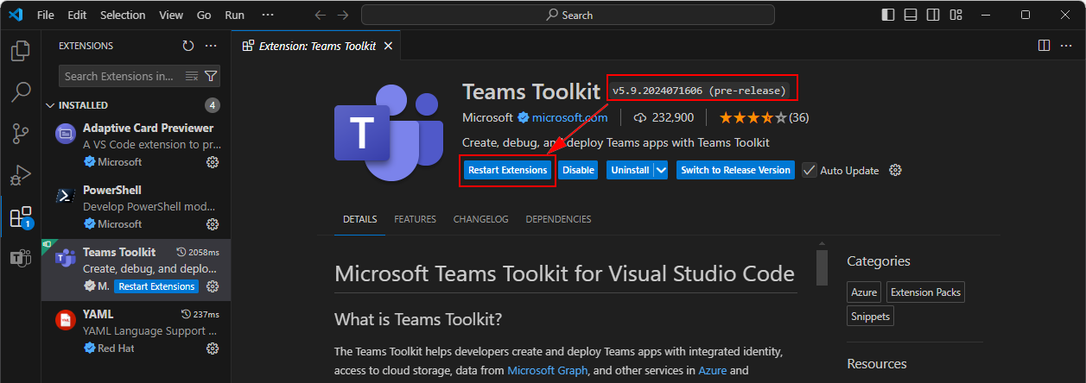
Task: Open manage gear for YAML extension
Action: coord(213,348)
